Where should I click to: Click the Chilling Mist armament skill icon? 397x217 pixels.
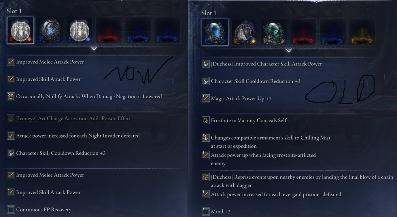[x=206, y=138]
